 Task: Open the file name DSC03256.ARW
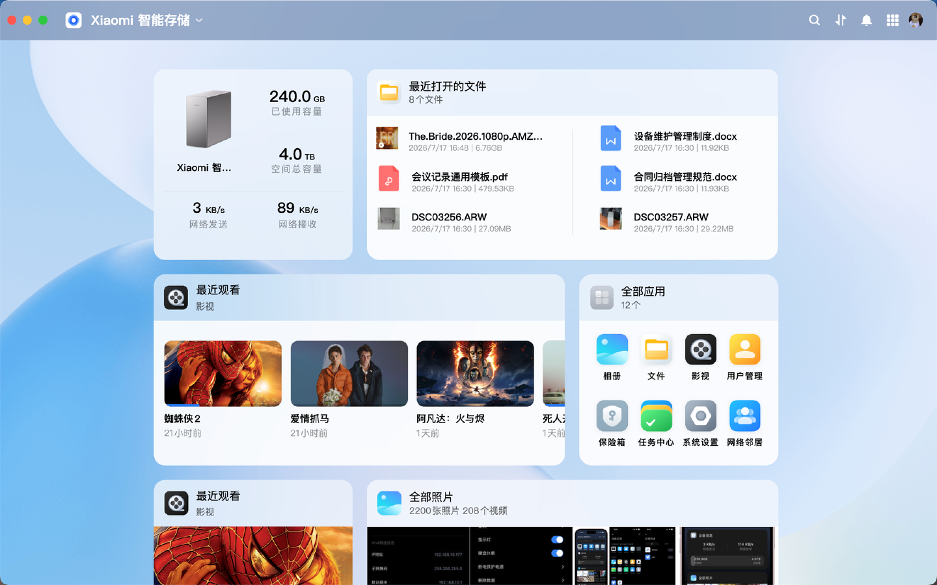(449, 217)
